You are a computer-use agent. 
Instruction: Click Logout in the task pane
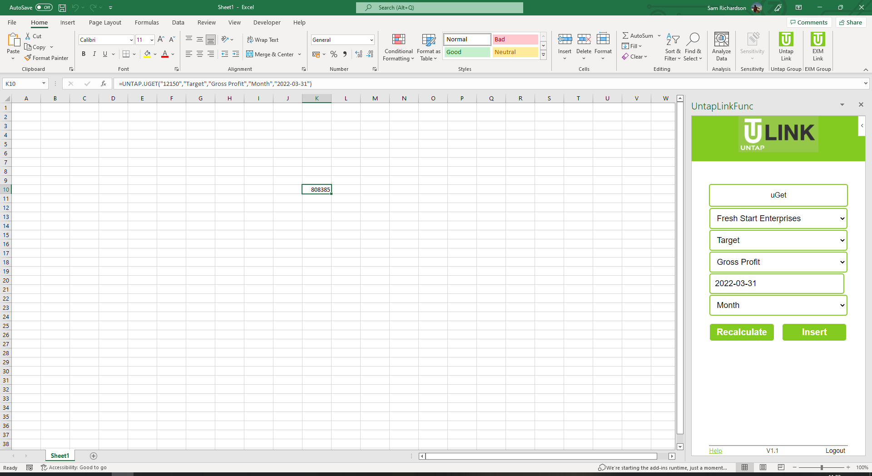[x=835, y=451]
